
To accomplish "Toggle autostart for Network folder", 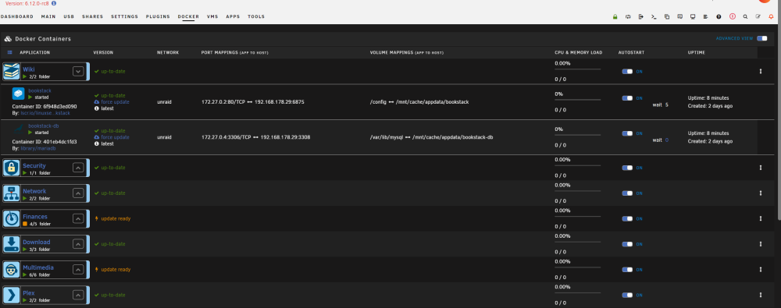I will click(628, 193).
